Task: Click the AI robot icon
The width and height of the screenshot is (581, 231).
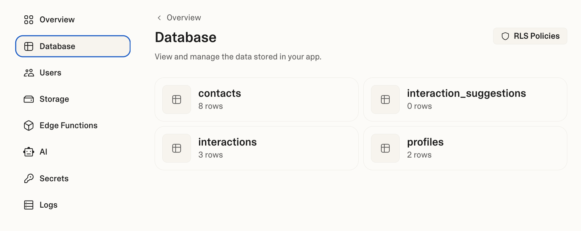Action: (x=29, y=152)
